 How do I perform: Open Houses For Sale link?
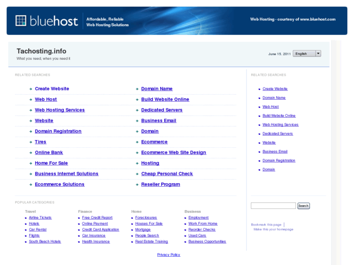149,224
